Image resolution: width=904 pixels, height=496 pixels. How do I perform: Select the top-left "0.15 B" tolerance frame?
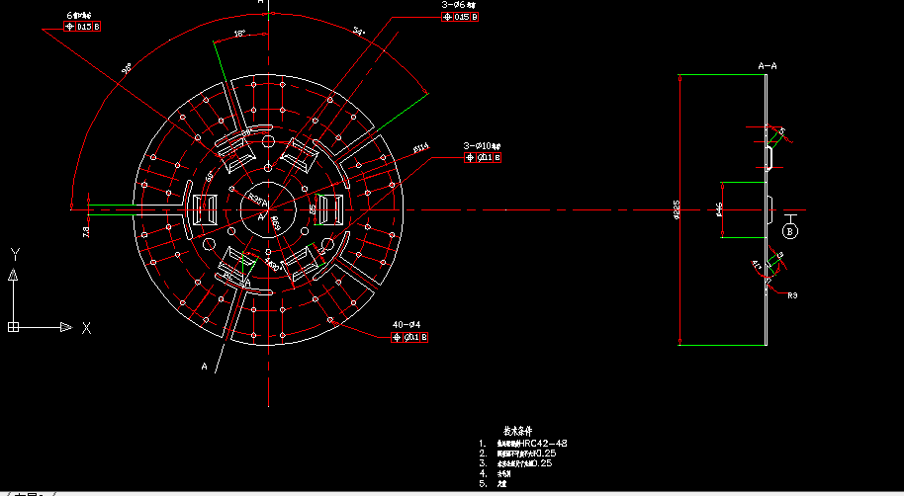point(82,27)
